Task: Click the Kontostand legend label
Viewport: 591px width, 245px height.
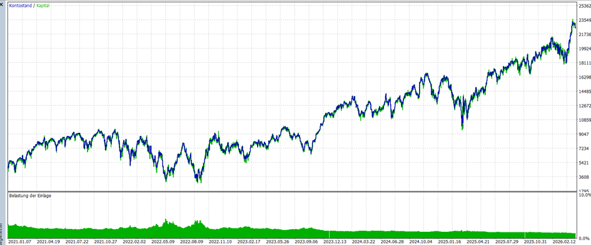Action: tap(21, 6)
